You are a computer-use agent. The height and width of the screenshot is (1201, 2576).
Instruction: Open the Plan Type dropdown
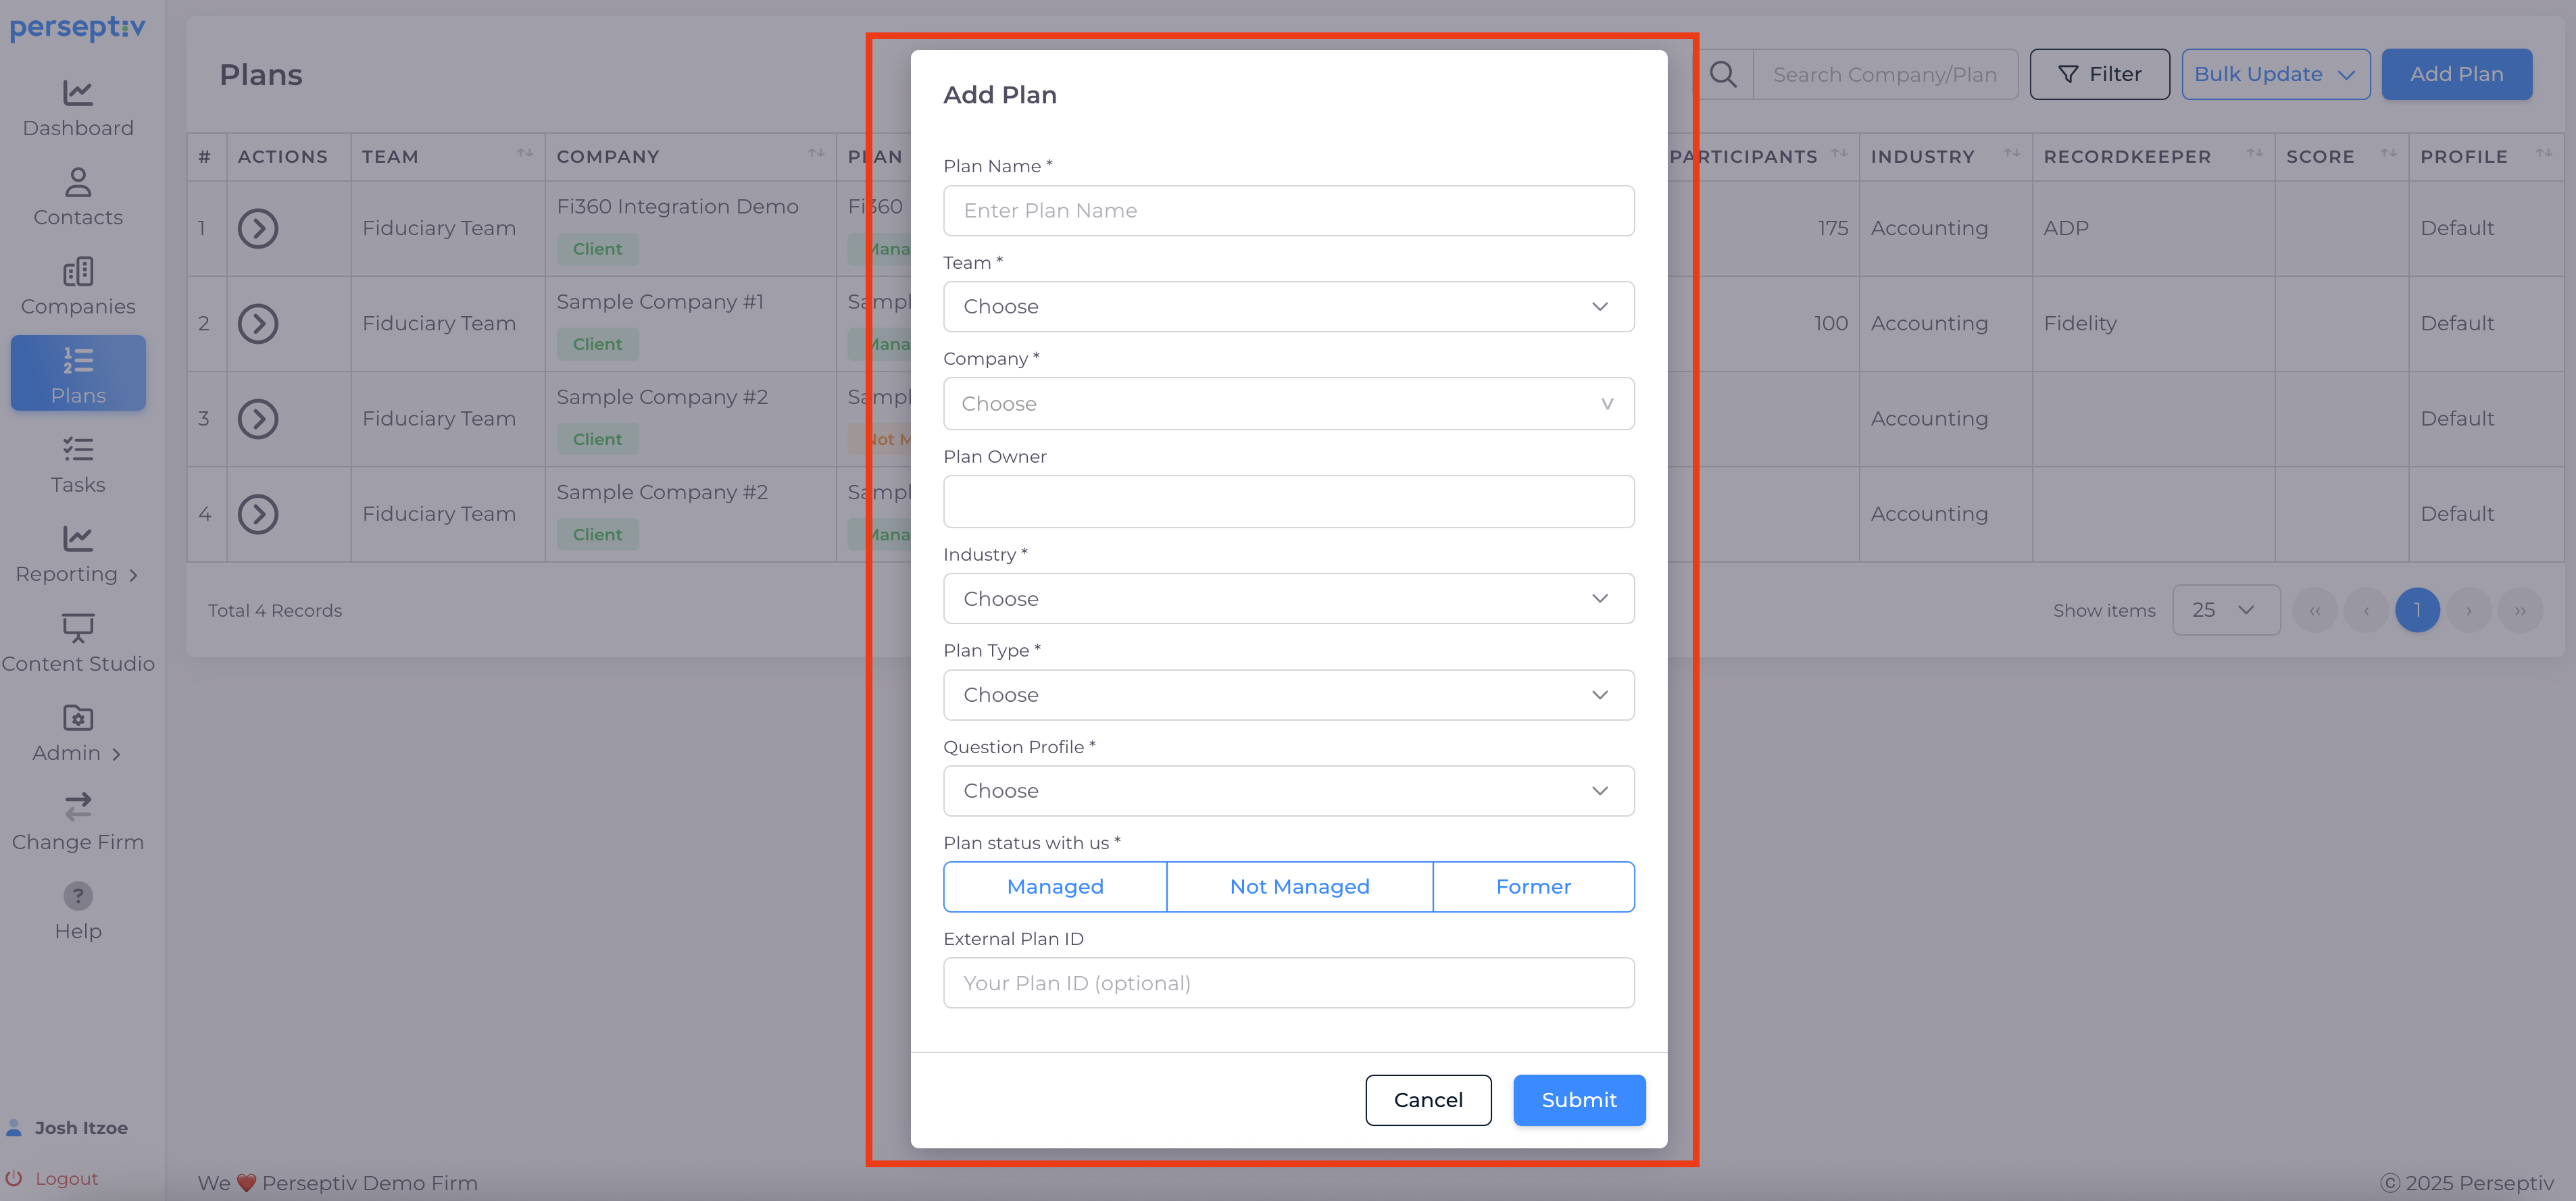pos(1288,694)
